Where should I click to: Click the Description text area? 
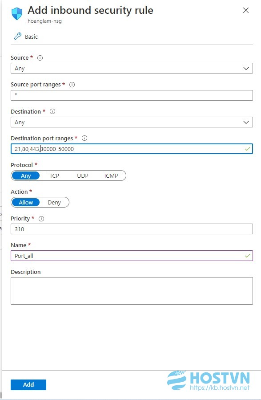click(x=132, y=291)
